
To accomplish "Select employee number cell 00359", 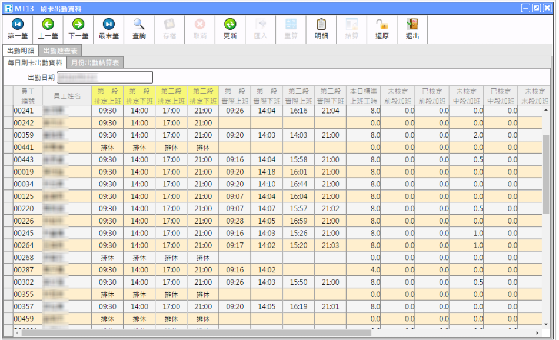I will point(28,135).
